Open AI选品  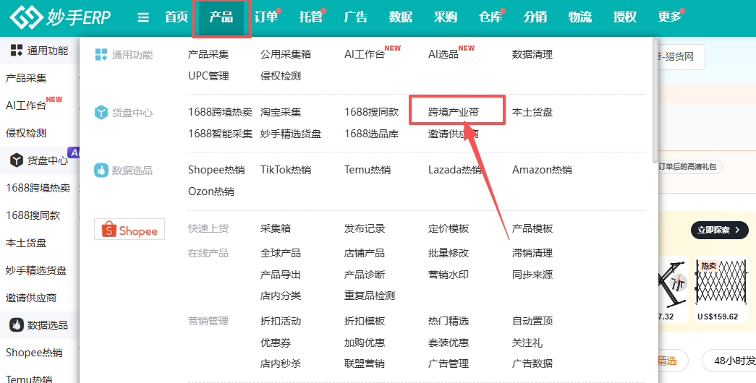[x=443, y=54]
